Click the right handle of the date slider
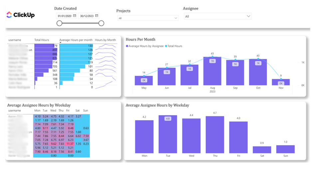313x176 pixels. click(101, 23)
